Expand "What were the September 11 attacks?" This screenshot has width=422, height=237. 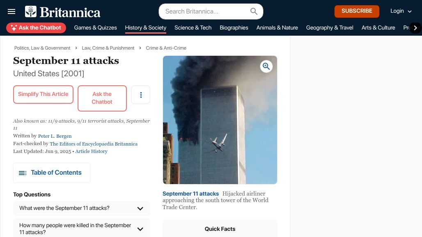[x=82, y=208]
